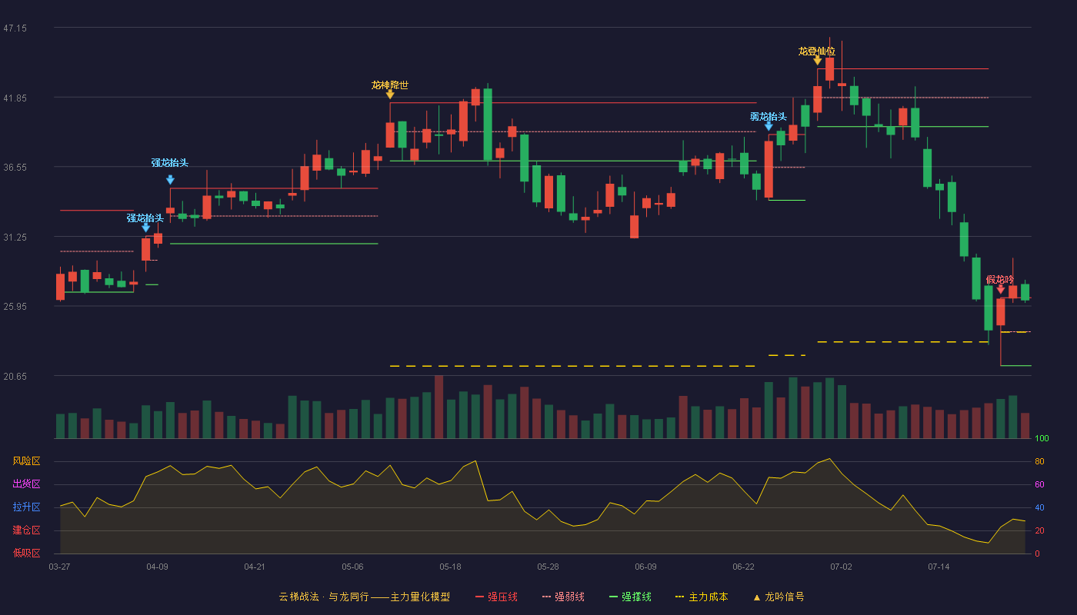1077x615 pixels.
Task: Click the red 0 indicator scale value
Action: click(1037, 553)
